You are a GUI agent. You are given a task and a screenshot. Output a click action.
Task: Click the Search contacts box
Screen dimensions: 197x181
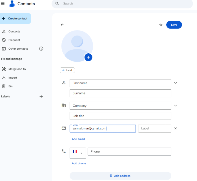pos(122,4)
